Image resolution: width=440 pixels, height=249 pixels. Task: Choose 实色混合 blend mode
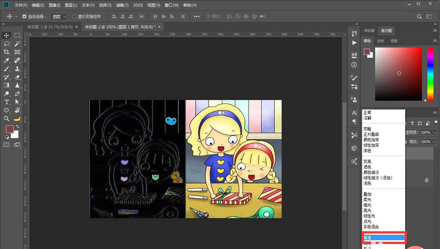coord(371,227)
